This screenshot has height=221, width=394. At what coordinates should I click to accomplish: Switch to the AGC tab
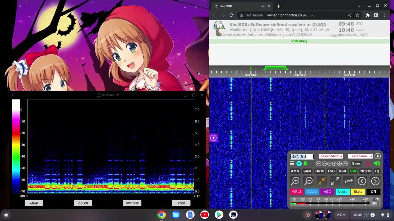[327, 192]
